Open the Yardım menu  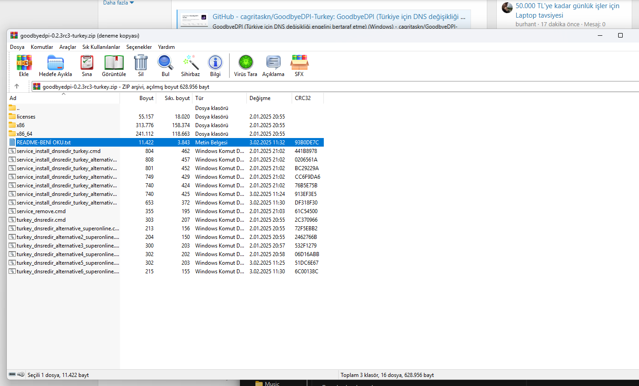tap(166, 47)
